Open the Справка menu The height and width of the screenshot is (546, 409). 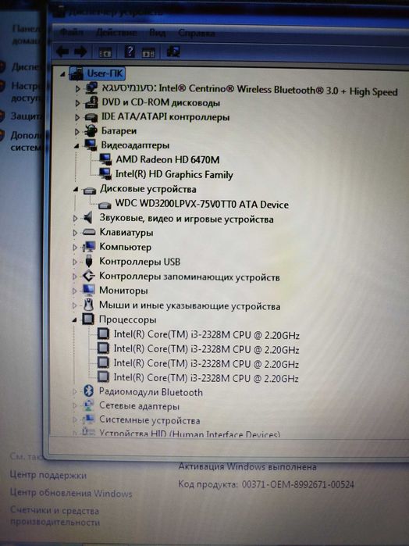click(x=197, y=33)
